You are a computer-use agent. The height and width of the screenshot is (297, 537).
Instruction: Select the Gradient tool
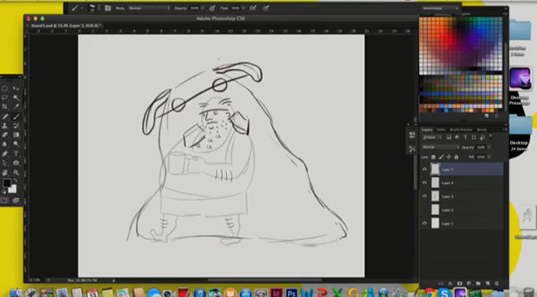16,135
